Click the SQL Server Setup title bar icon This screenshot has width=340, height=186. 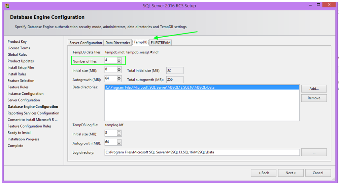click(7, 6)
